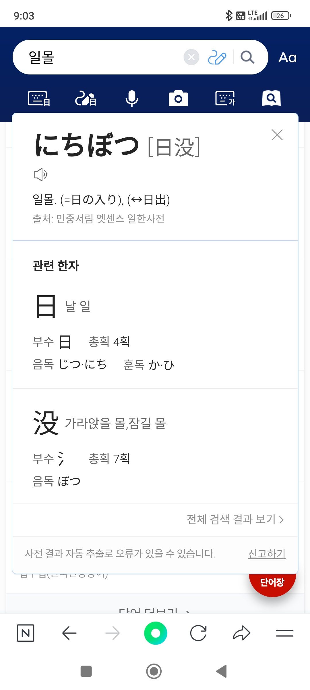Viewport: 310px width, 690px height.
Task: Switch to Japanese keyboard input
Action: click(x=39, y=99)
